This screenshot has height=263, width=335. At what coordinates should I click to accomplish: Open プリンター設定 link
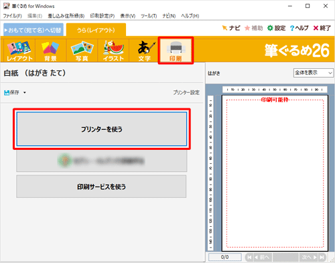click(186, 92)
